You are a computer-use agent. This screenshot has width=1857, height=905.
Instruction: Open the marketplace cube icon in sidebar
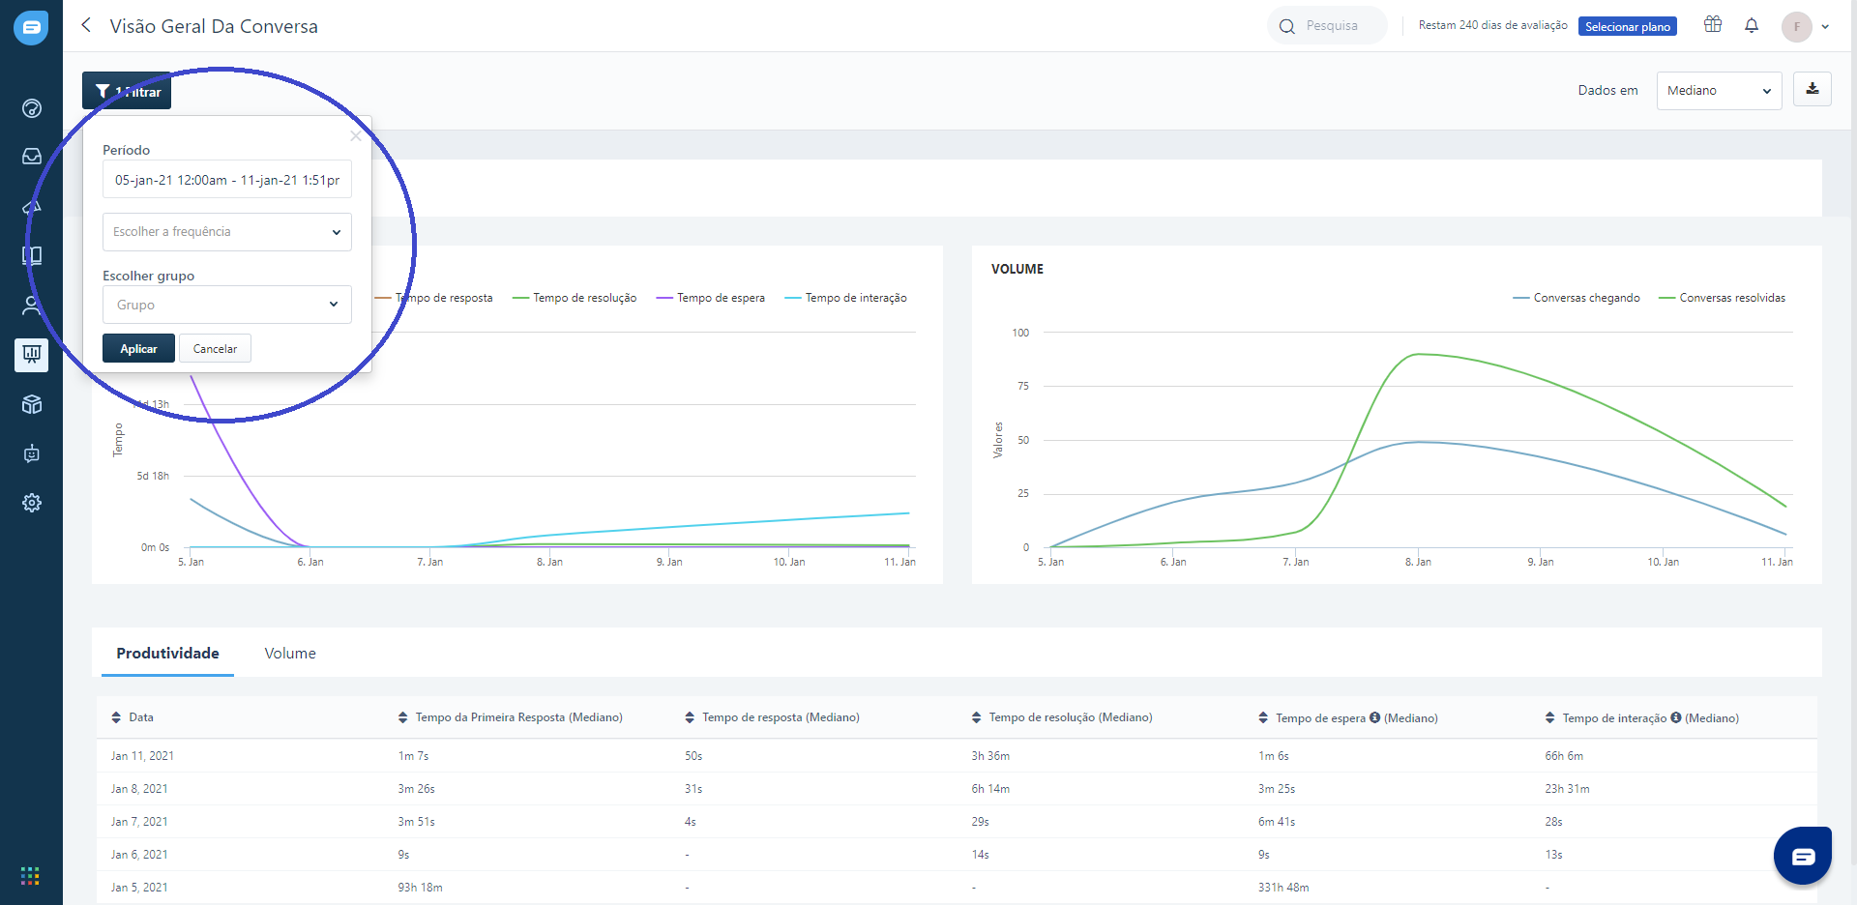[32, 404]
